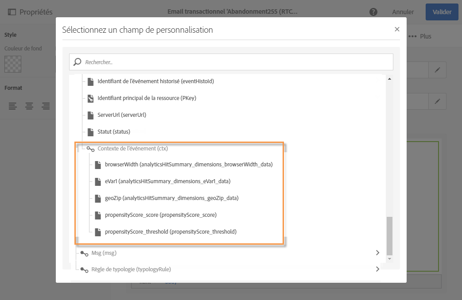This screenshot has height=300, width=462.
Task: Collapse Contexte de l'événement (ctx) node
Action: tap(90, 149)
